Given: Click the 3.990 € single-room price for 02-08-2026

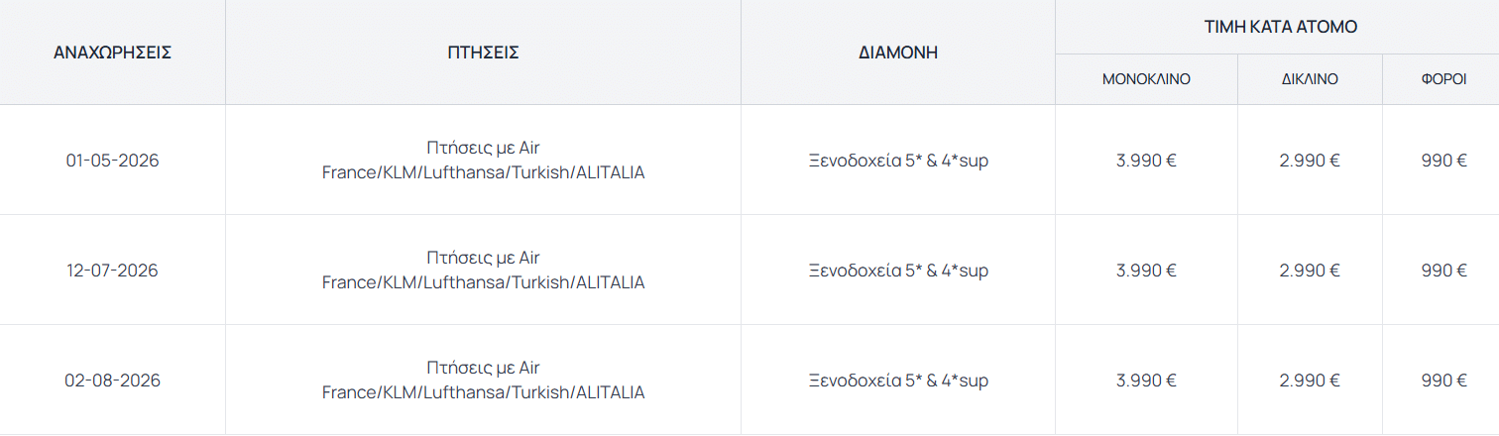Looking at the screenshot, I should [x=1146, y=381].
